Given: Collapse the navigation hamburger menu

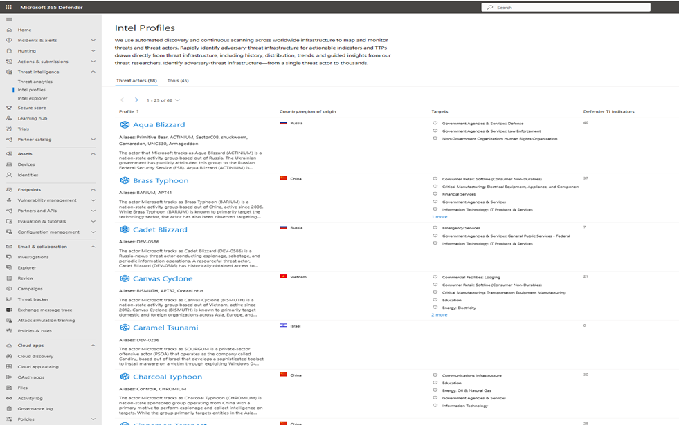Looking at the screenshot, I should click(9, 19).
